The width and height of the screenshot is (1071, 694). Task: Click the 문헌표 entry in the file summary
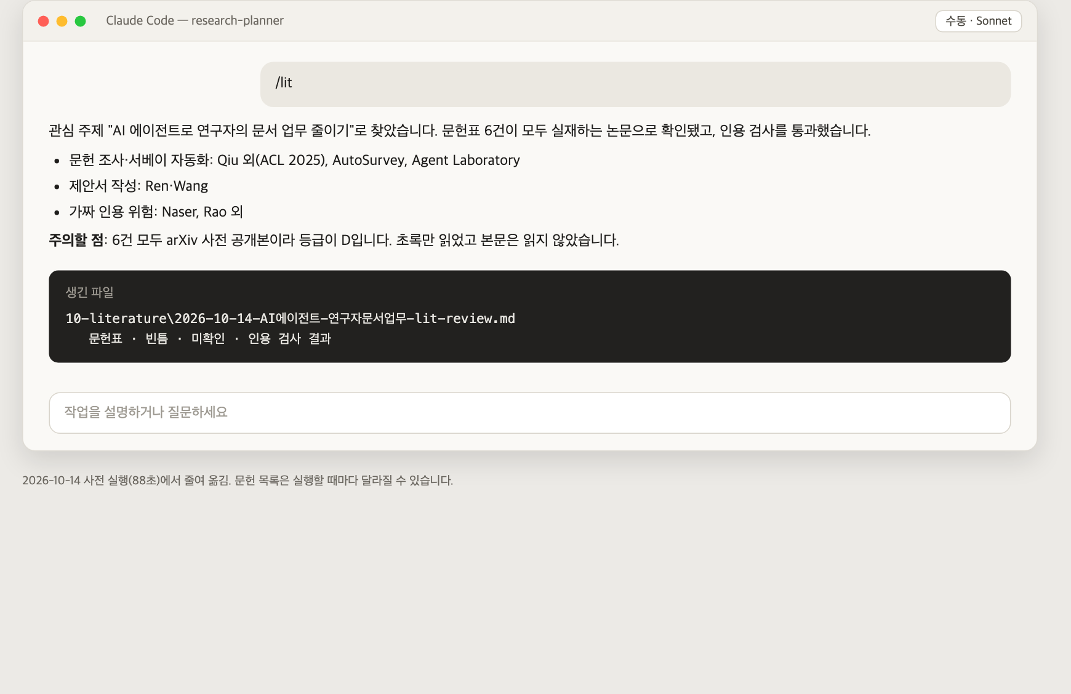(105, 338)
